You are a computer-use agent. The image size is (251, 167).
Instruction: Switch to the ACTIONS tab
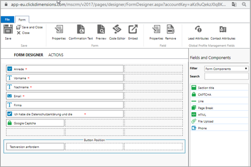coord(56,55)
